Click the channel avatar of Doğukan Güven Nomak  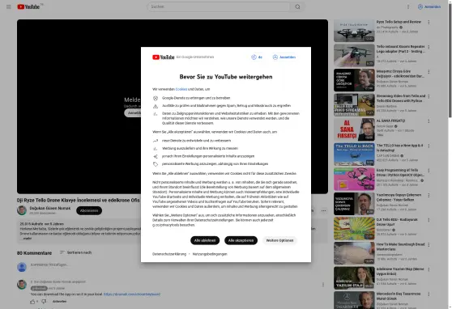coord(22,210)
